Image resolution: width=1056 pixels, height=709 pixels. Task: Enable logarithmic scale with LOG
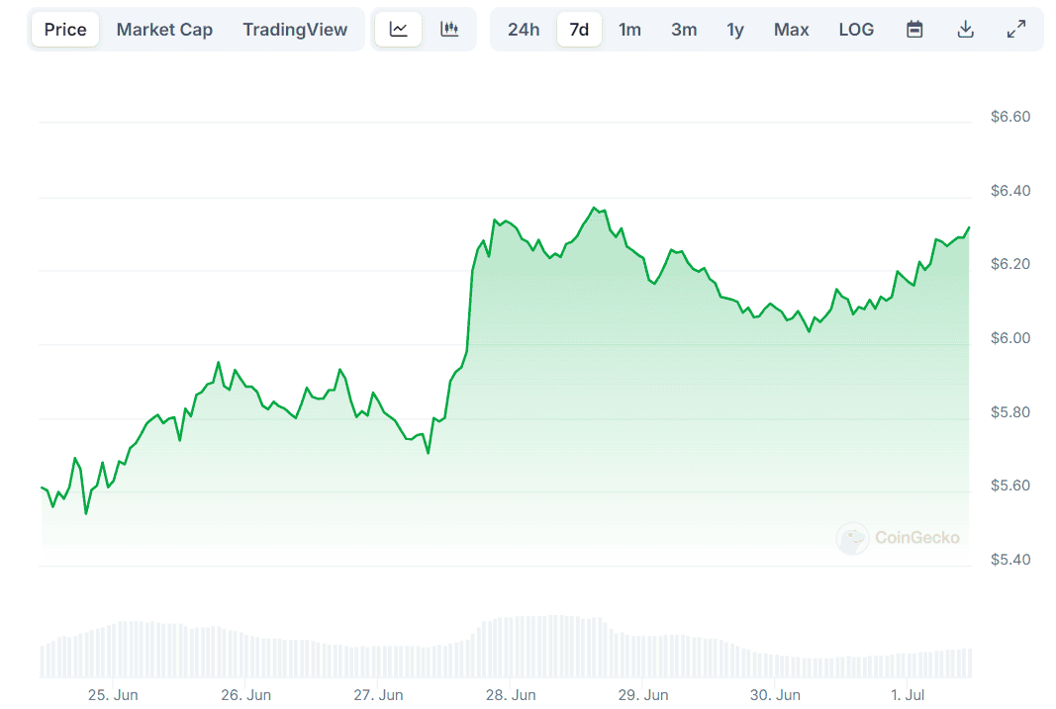click(855, 29)
